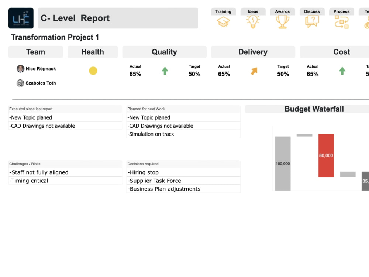The width and height of the screenshot is (369, 277).
Task: Open the Training graduation cap icon
Action: click(223, 21)
